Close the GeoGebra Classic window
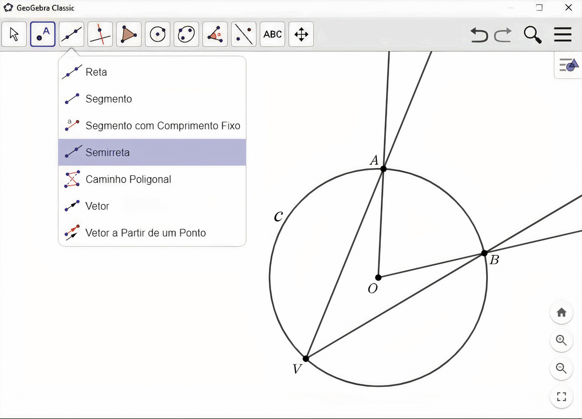Screen dimensions: 582x419 (568, 8)
